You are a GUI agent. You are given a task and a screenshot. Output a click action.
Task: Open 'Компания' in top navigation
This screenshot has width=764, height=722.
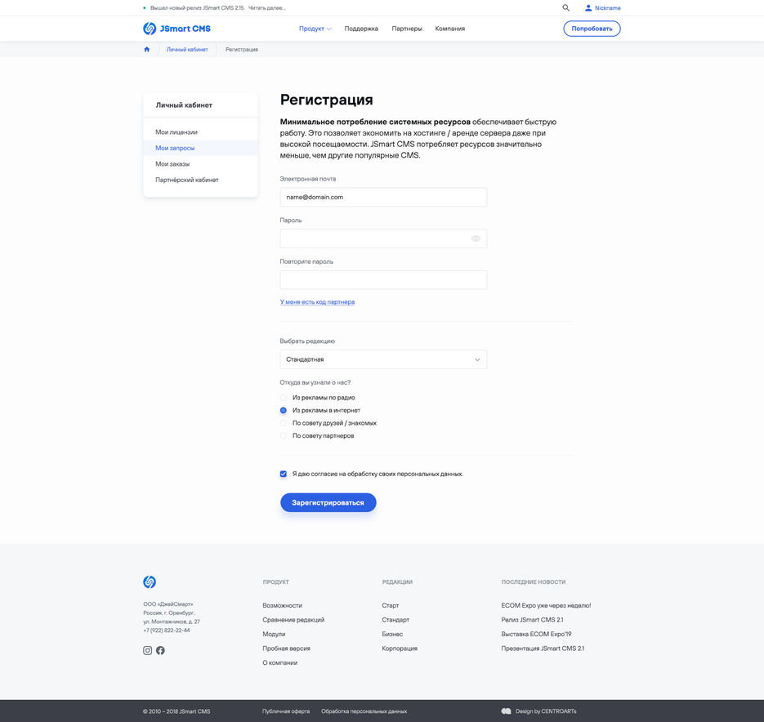click(x=449, y=29)
